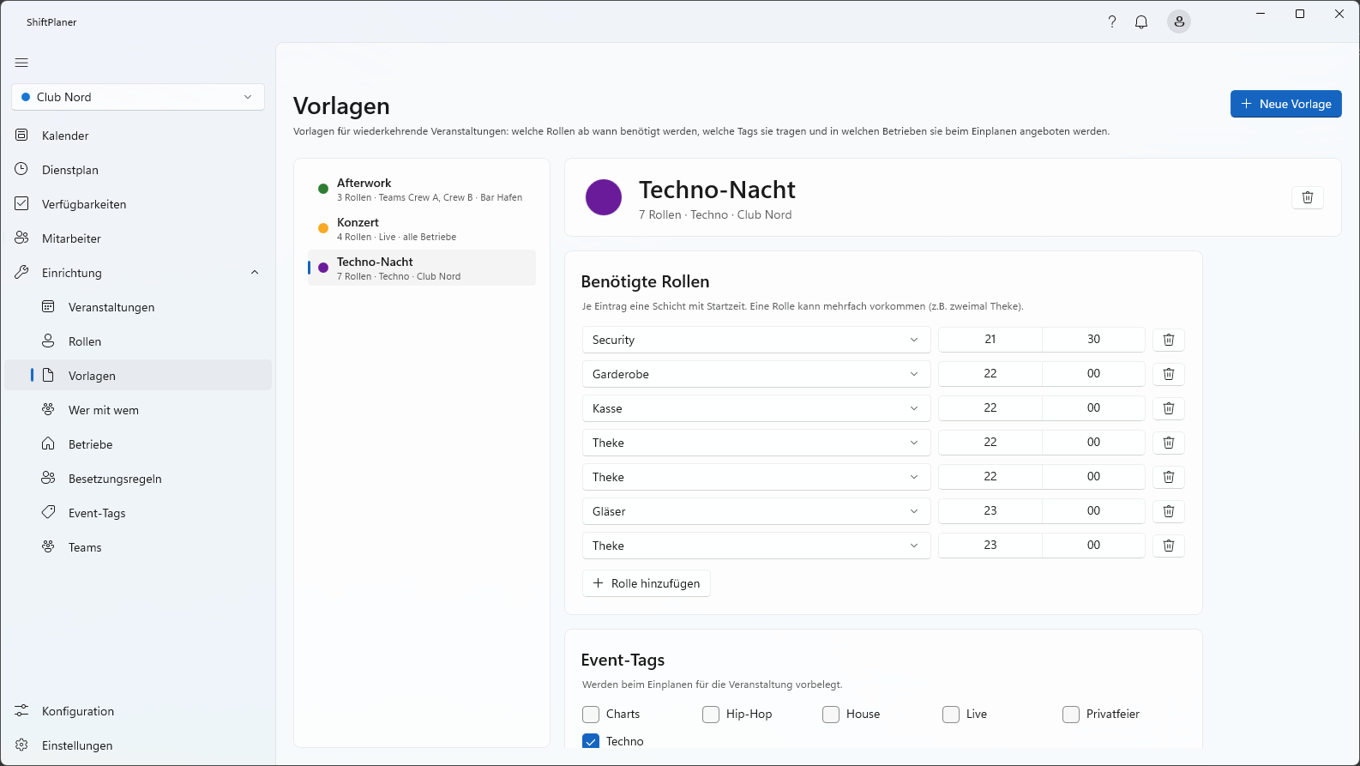The image size is (1360, 766).
Task: Click the Neue Vorlage button
Action: click(1285, 104)
